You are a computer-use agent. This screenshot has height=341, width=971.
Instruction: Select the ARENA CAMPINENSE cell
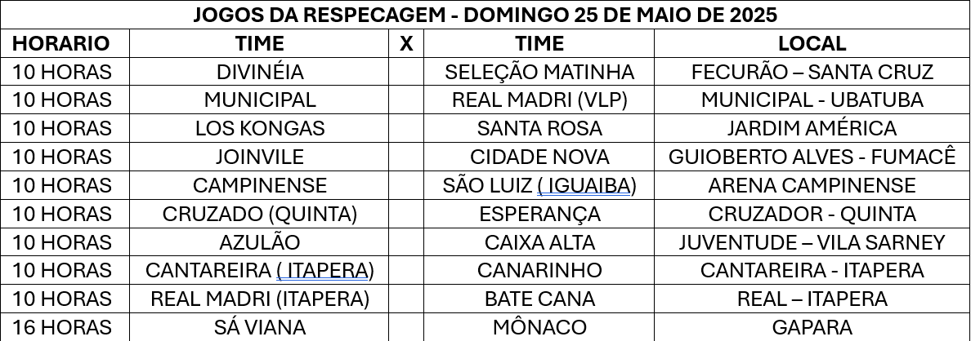(x=812, y=185)
